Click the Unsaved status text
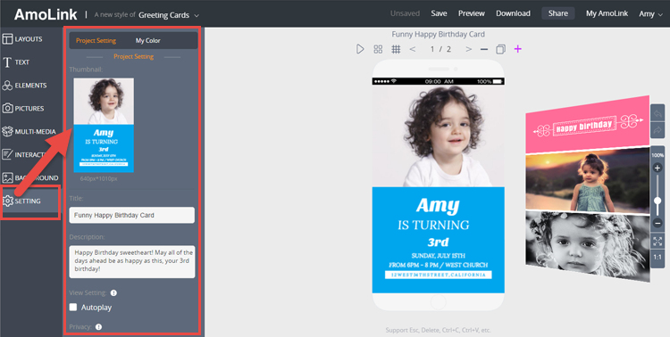670x337 pixels. [x=405, y=13]
